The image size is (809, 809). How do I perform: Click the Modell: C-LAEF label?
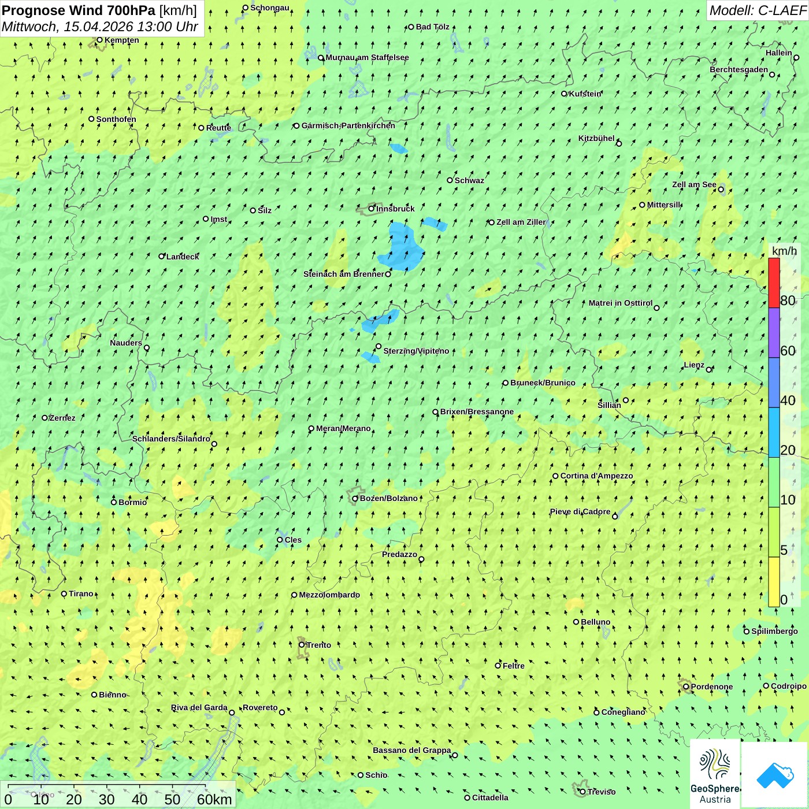click(758, 10)
